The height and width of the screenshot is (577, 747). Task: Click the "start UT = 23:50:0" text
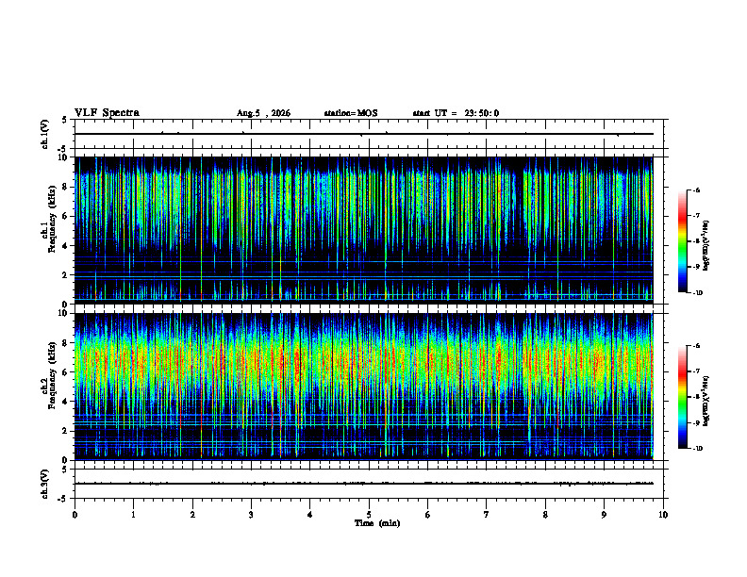point(456,113)
